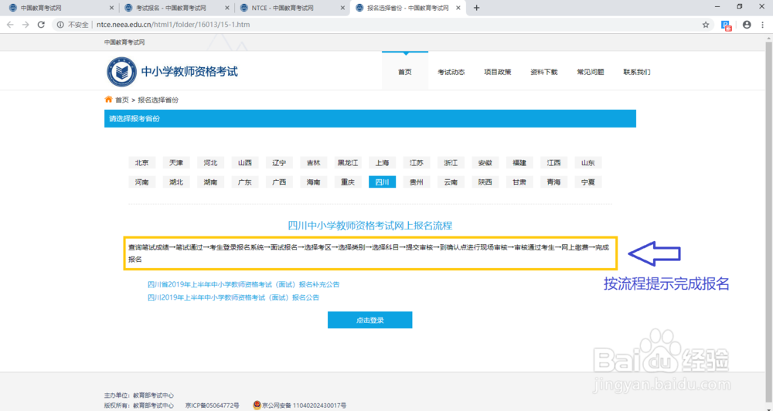Select province 河北

point(210,163)
